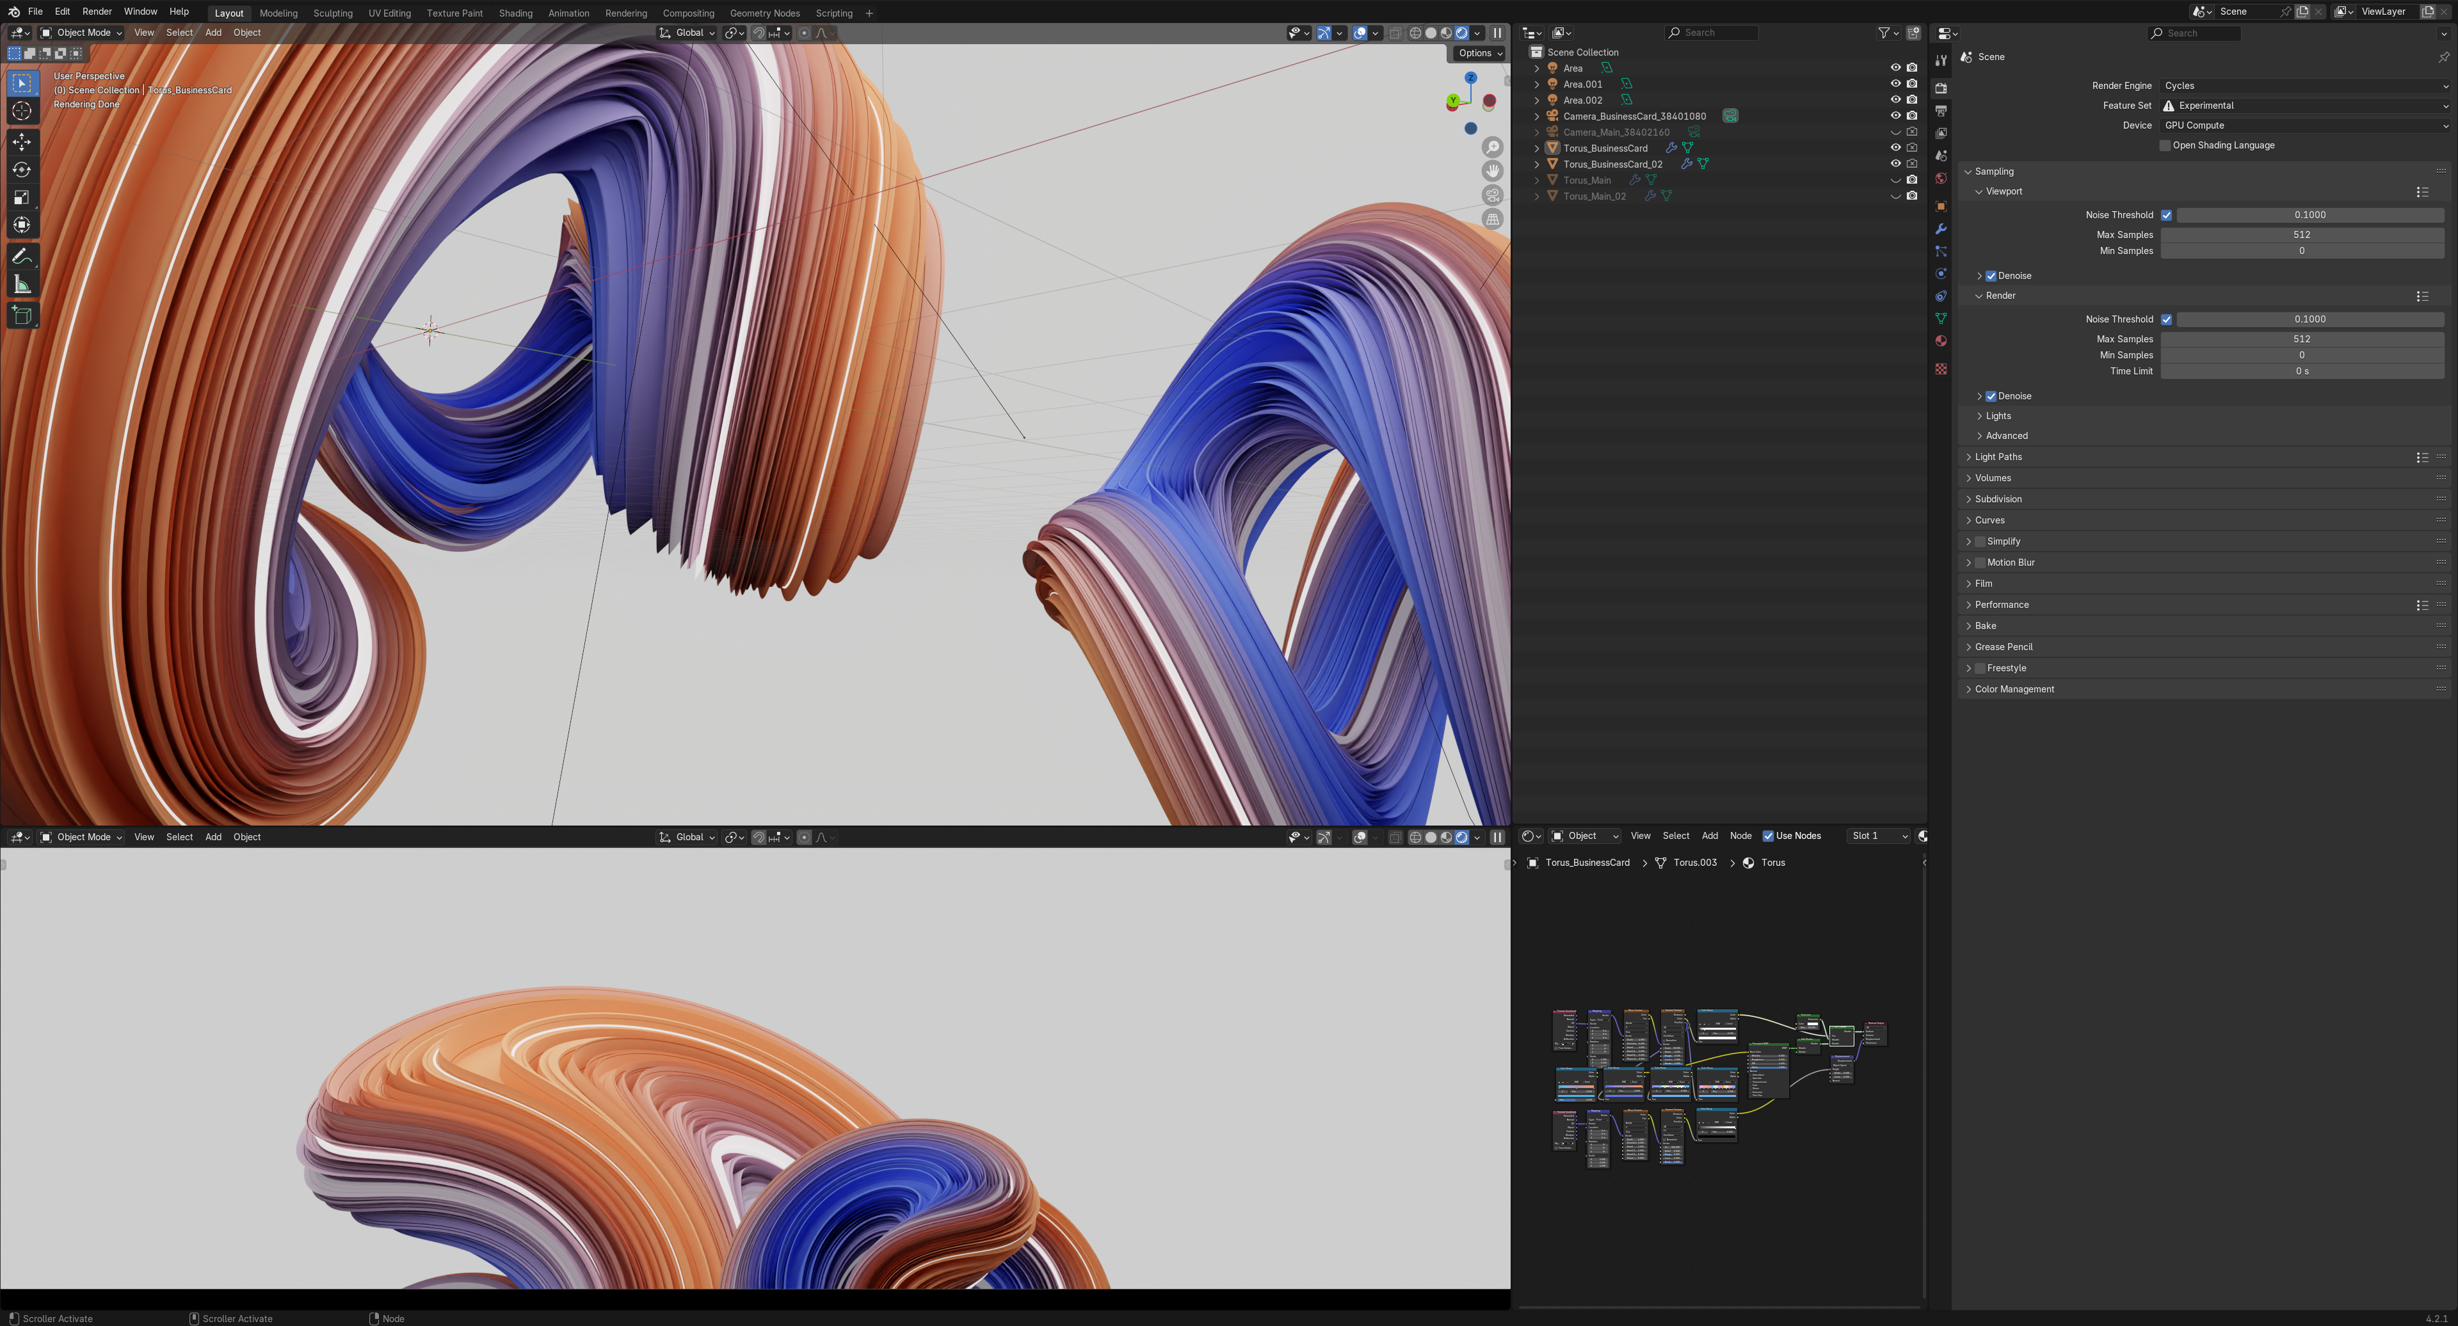Click the Render Max Samples field
Screen dimensions: 2458x1326
[2301, 339]
